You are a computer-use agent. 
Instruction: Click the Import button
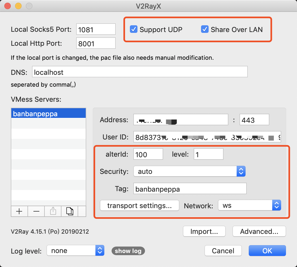pos(204,231)
